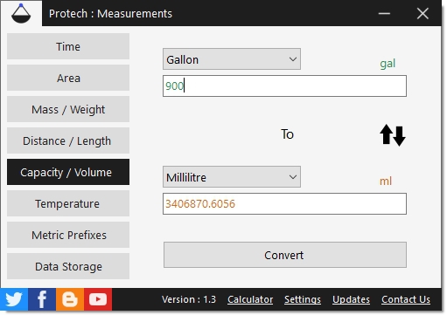Open the Facebook page icon
This screenshot has width=447, height=315.
[42, 299]
